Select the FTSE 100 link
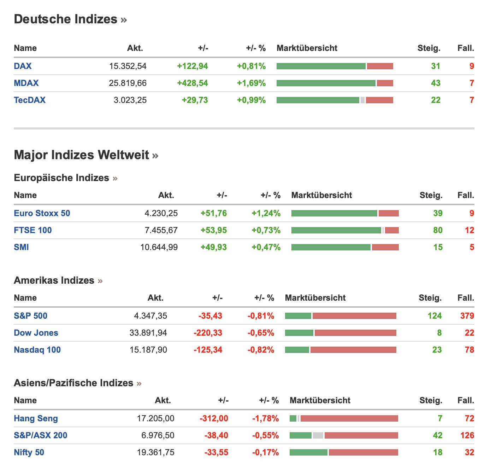This screenshot has width=479, height=469. (32, 230)
